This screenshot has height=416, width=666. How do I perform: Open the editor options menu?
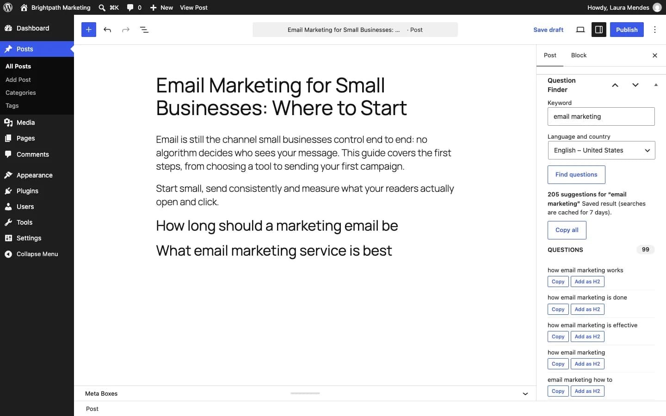[x=655, y=30]
